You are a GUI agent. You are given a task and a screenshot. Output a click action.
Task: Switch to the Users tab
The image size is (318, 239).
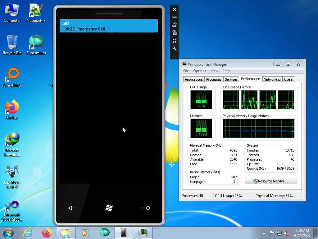pyautogui.click(x=288, y=79)
